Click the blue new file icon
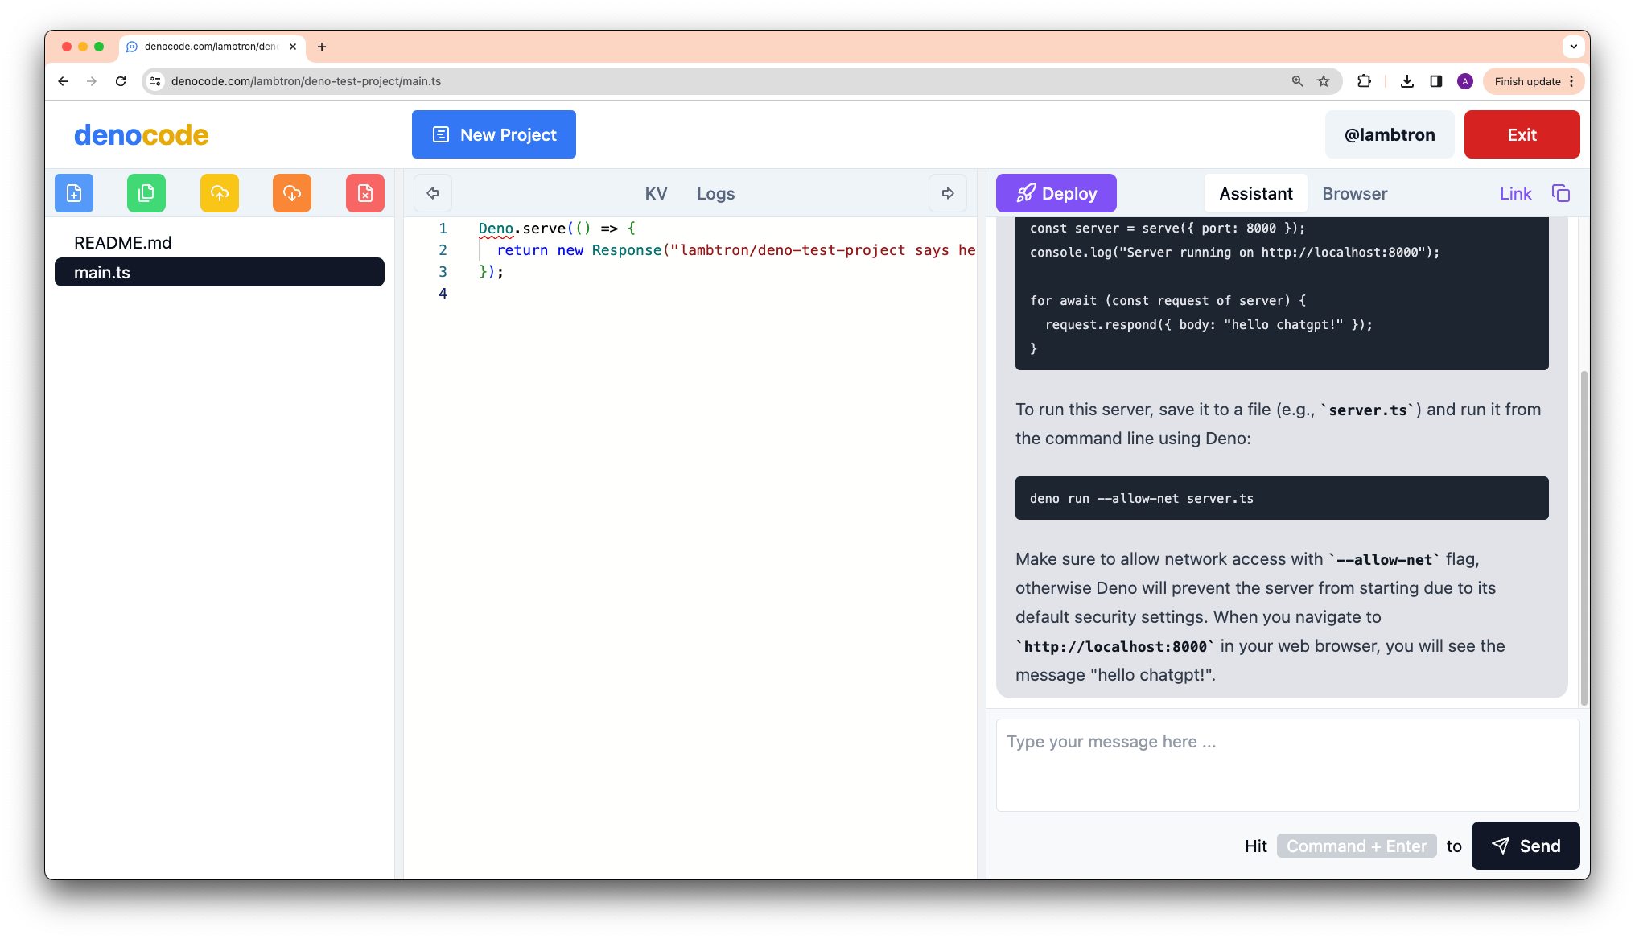The image size is (1635, 939). coord(74,193)
